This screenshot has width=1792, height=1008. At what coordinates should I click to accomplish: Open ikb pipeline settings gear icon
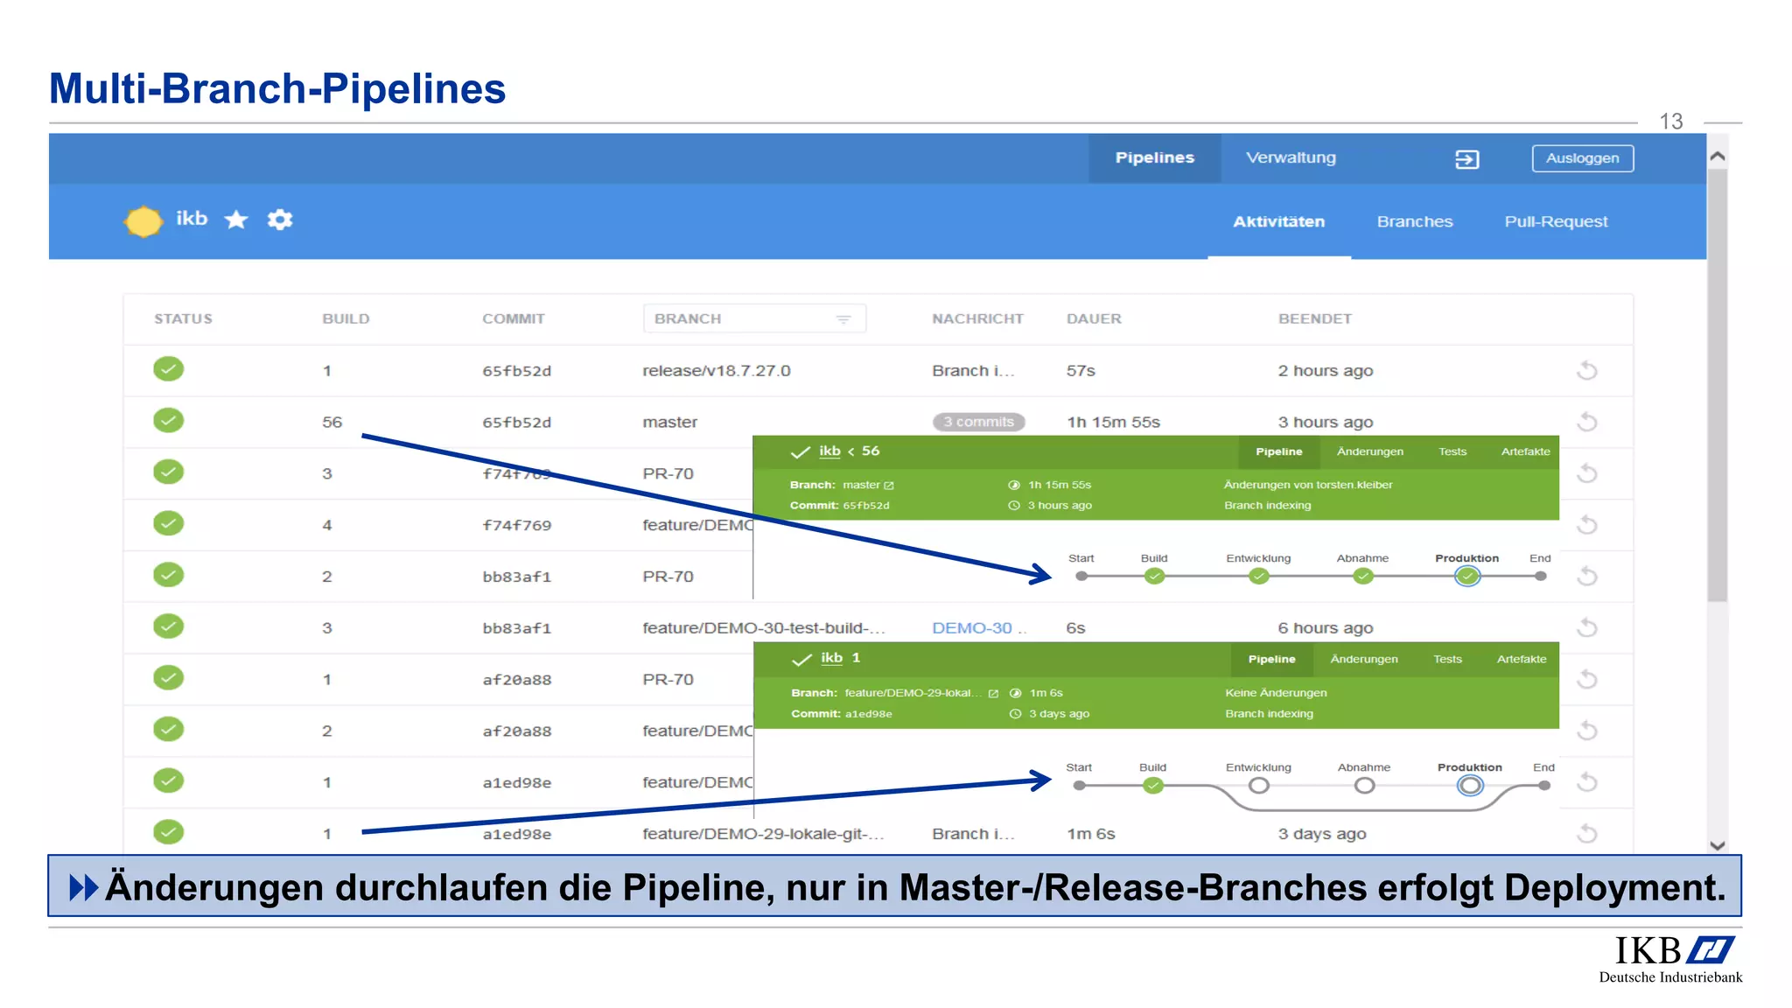280,220
